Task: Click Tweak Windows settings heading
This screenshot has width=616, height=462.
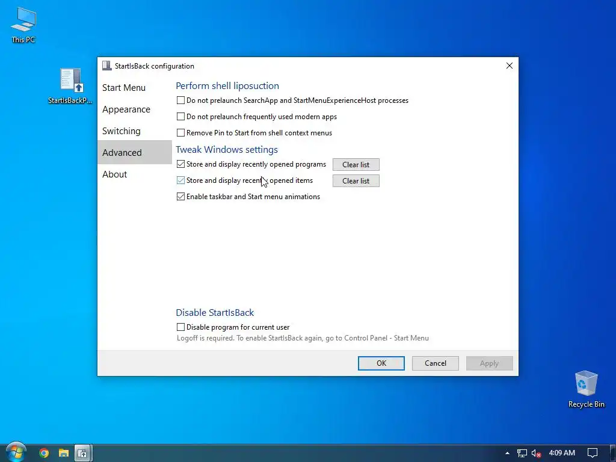Action: [x=227, y=149]
